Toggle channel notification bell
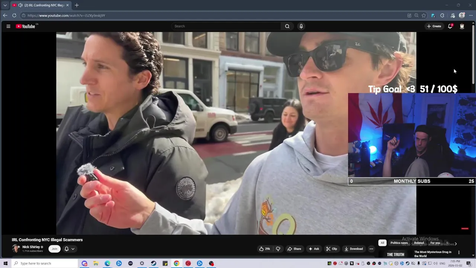 click(67, 249)
